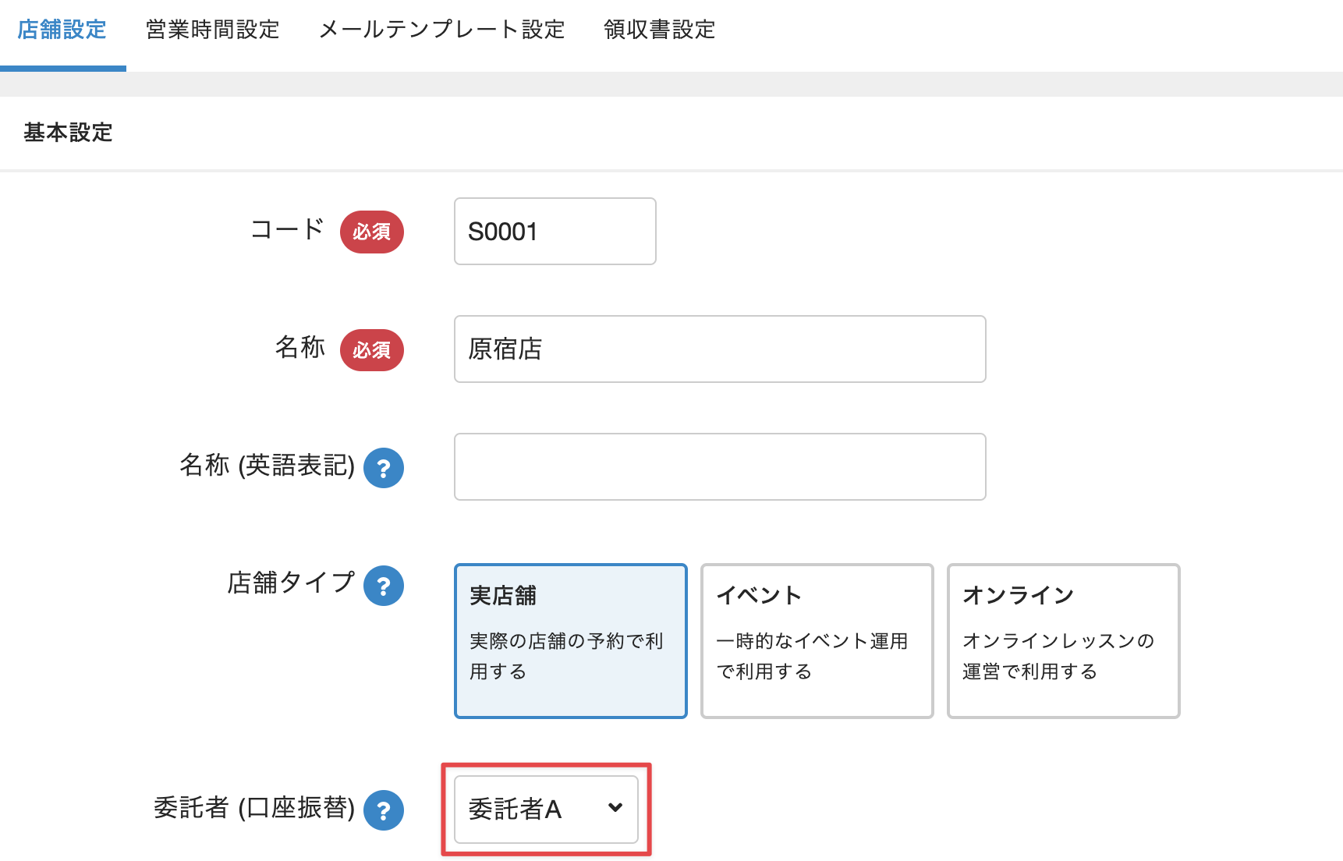This screenshot has height=861, width=1343.
Task: Click the 店舗タイプ label text
Action: click(x=290, y=583)
